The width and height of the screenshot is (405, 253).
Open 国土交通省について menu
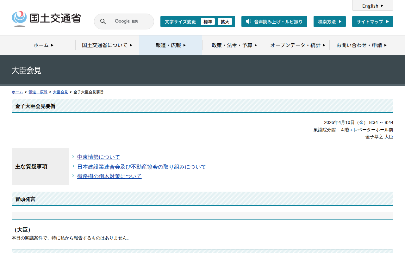[107, 45]
